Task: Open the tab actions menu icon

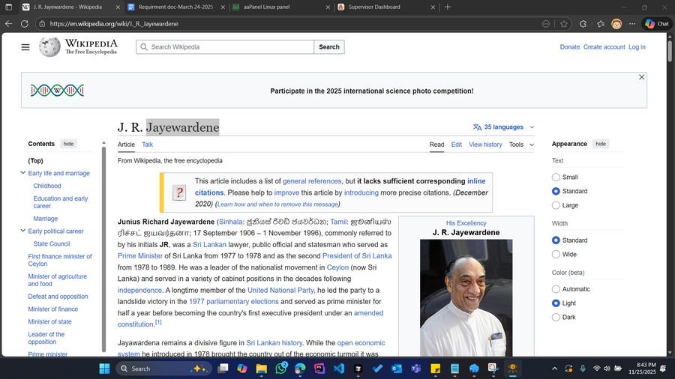Action: point(8,7)
